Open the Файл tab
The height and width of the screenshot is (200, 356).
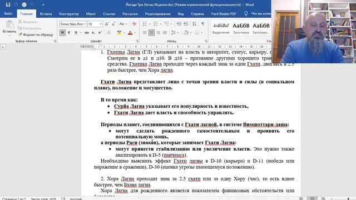coord(8,13)
